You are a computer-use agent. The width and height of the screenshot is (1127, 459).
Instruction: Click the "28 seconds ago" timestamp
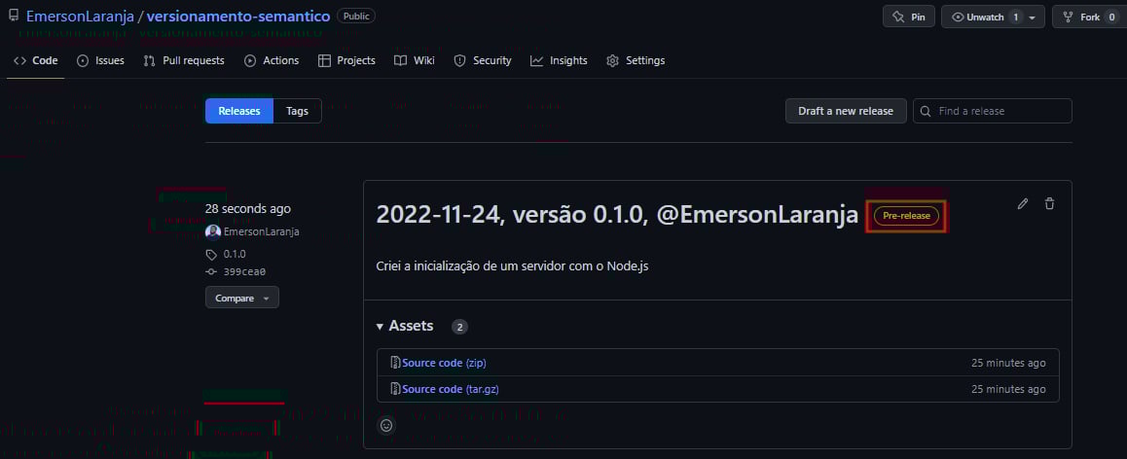click(248, 208)
